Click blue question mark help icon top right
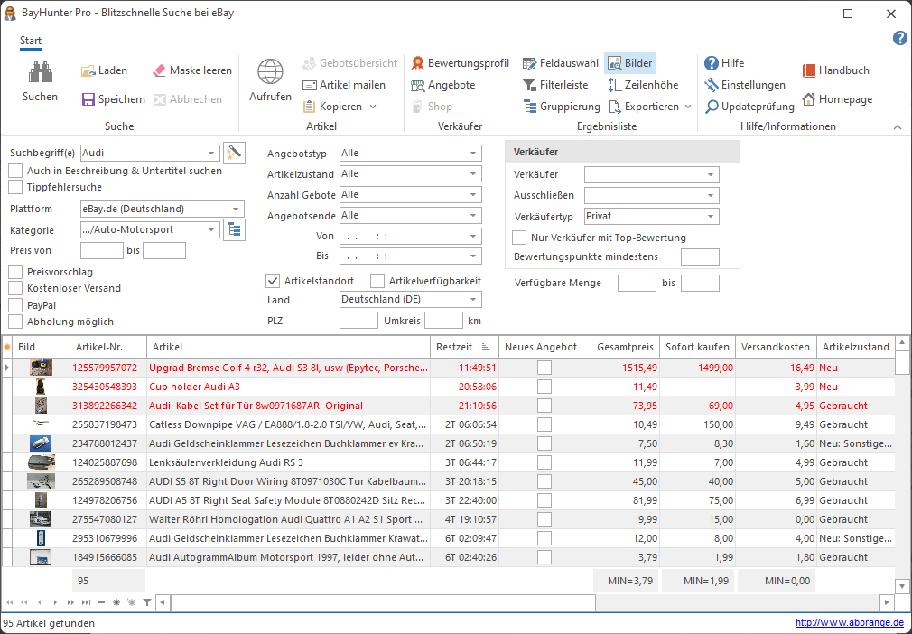The height and width of the screenshot is (634, 912). (899, 39)
